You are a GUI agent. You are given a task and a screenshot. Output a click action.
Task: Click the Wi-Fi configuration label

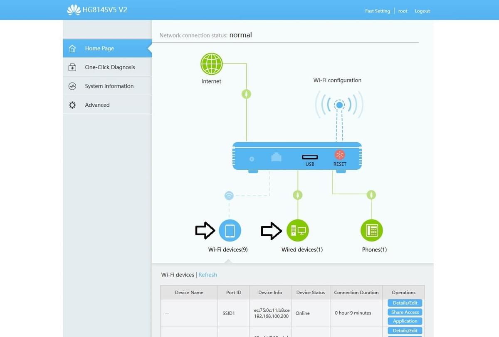(337, 81)
